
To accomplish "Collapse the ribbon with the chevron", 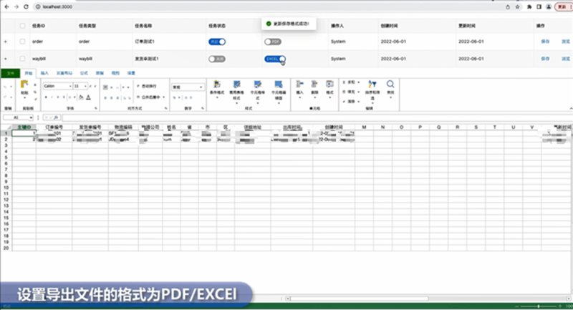I will pos(570,108).
